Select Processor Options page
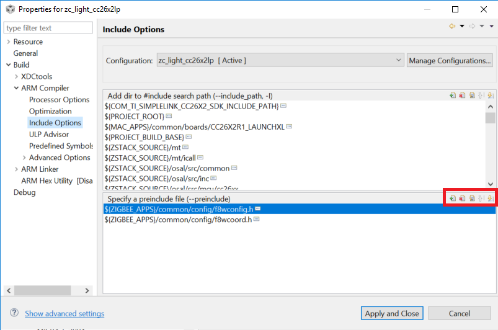 pyautogui.click(x=59, y=100)
